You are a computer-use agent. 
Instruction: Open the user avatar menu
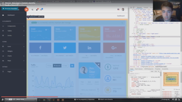(123, 9)
